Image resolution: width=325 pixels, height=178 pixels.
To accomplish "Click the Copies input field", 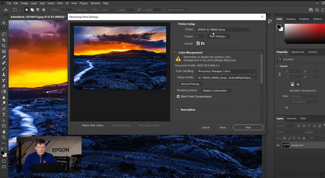I will click(x=200, y=36).
